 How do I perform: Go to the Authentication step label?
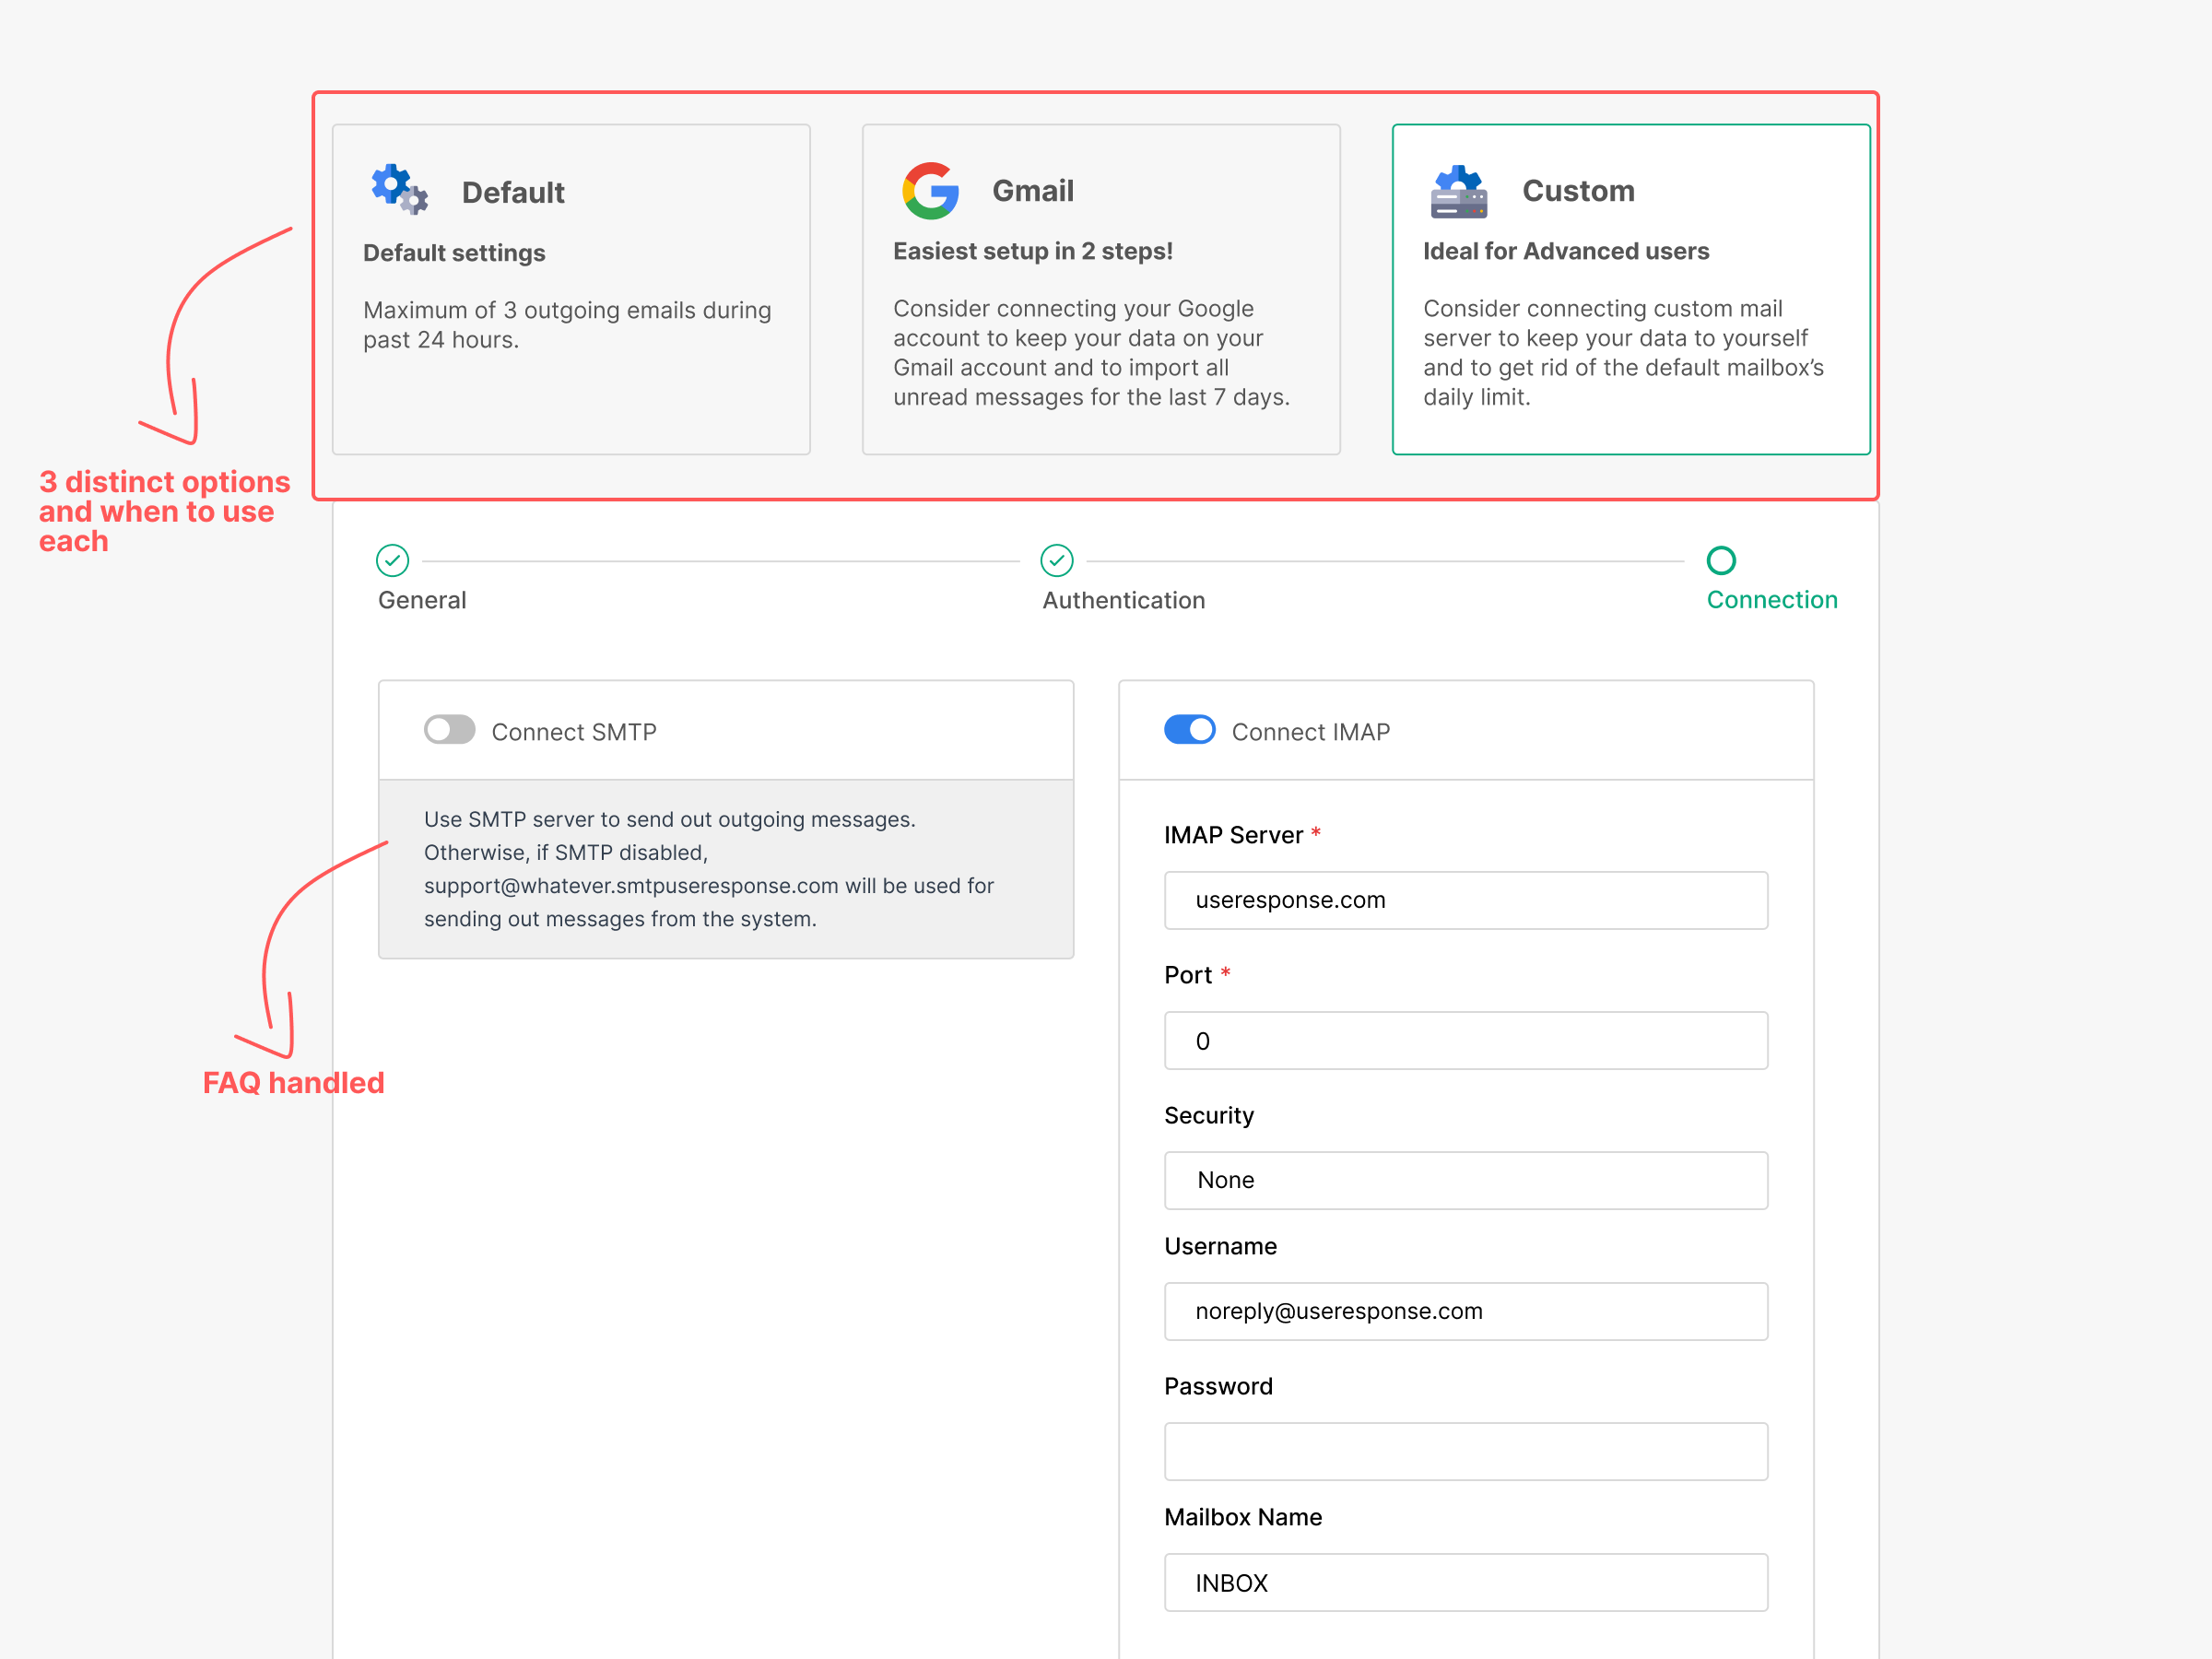(1124, 600)
